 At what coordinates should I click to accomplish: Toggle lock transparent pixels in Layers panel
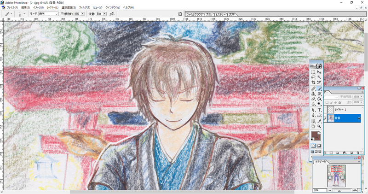[x=327, y=102]
